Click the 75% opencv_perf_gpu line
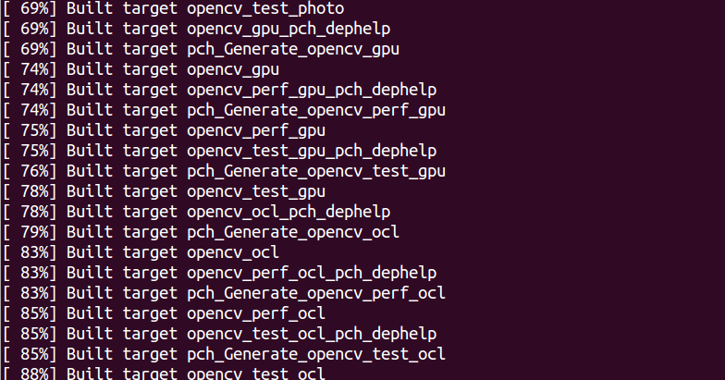725x380 pixels. [x=165, y=131]
